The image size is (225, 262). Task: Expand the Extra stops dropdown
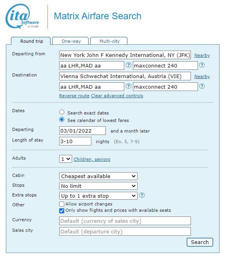[98, 196]
